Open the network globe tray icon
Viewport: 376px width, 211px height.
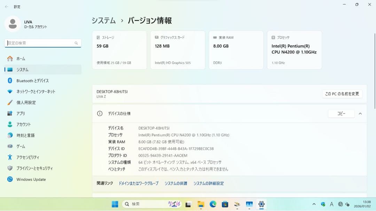pyautogui.click(x=340, y=204)
